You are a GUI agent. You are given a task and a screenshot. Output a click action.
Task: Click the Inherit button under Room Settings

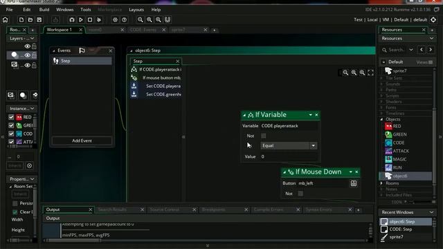[20, 194]
